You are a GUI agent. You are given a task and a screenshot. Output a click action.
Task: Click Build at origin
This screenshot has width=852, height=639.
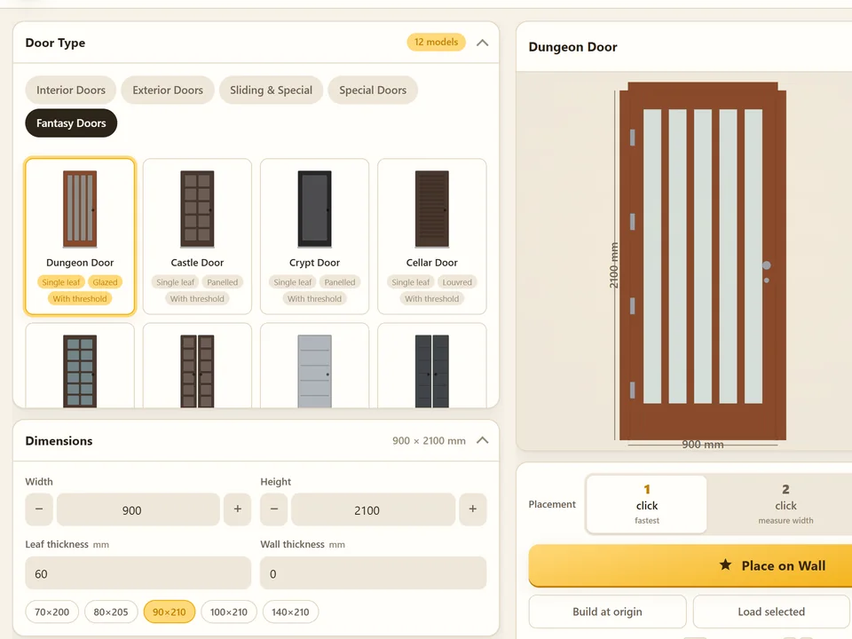[x=607, y=611]
